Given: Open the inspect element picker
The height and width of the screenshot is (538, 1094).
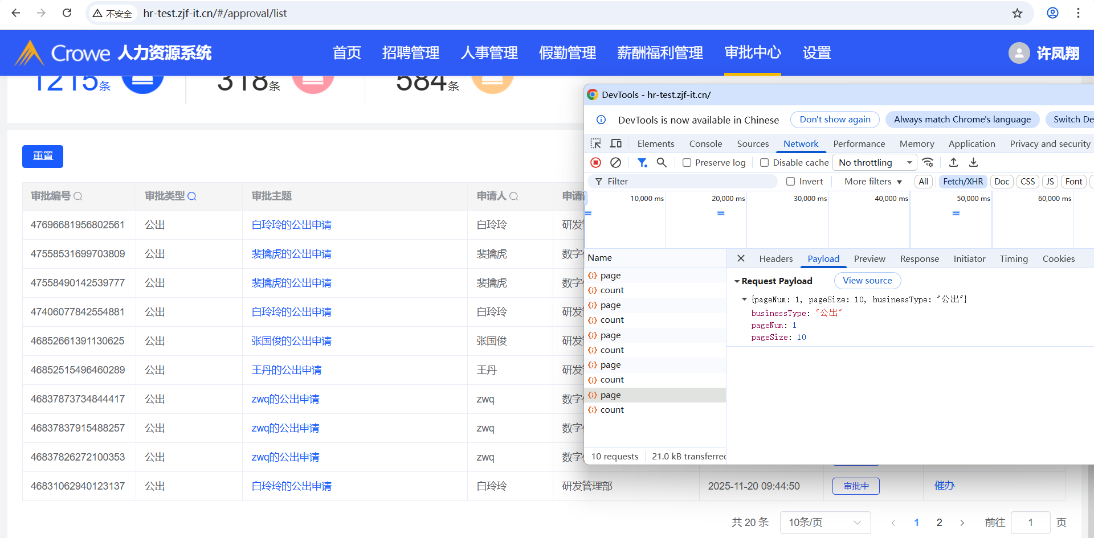Looking at the screenshot, I should click(x=596, y=143).
